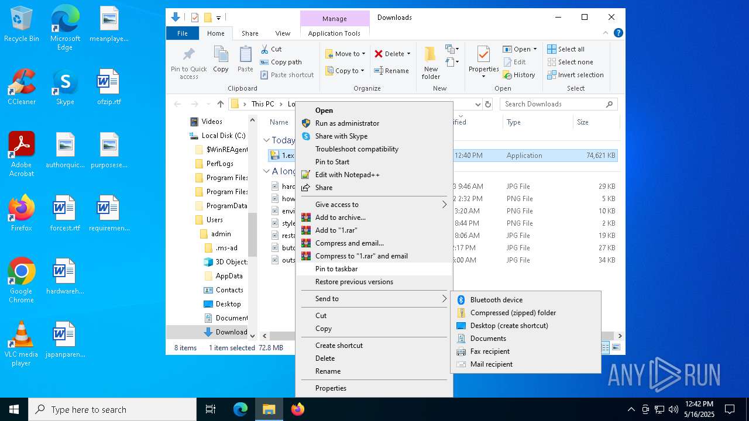Image resolution: width=749 pixels, height=421 pixels.
Task: Select Compressed (zipped) folder option
Action: tap(525, 313)
